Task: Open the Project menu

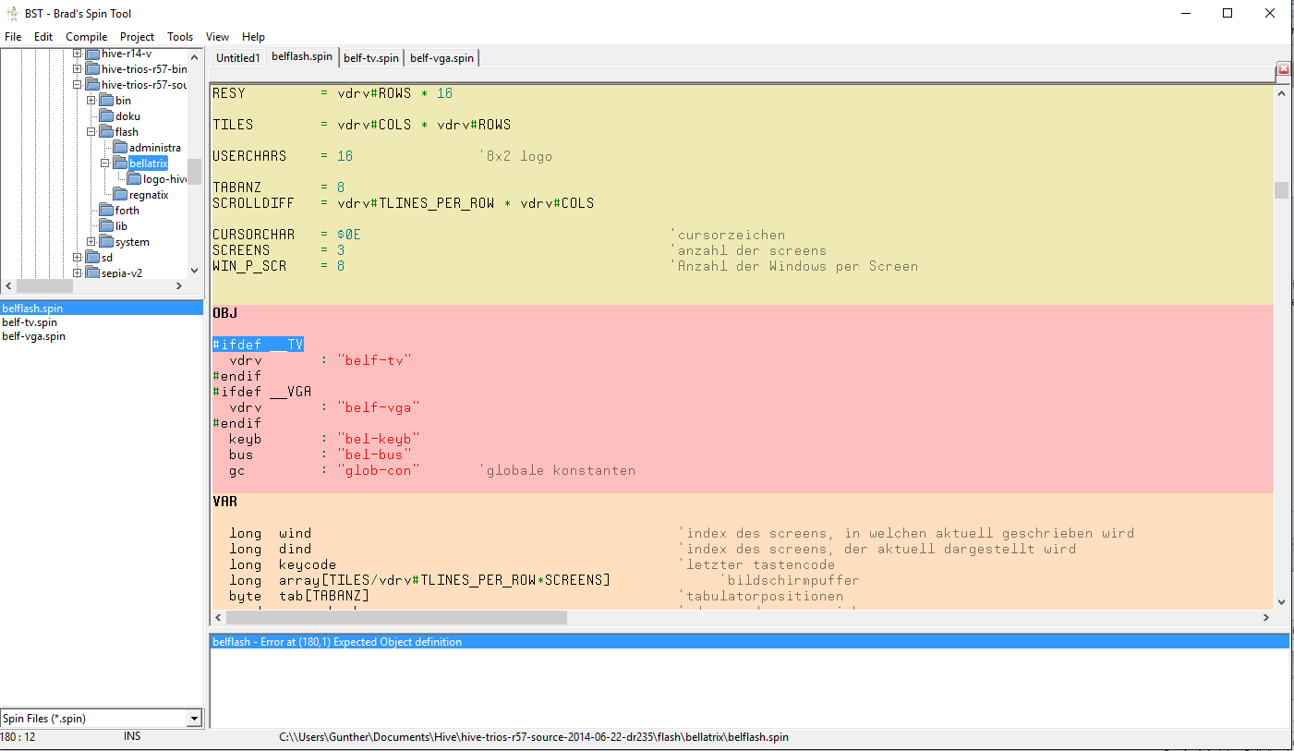Action: point(137,37)
